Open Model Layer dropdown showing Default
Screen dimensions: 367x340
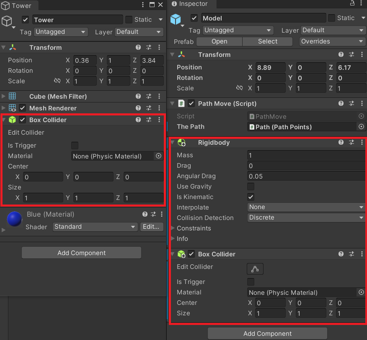coord(333,30)
